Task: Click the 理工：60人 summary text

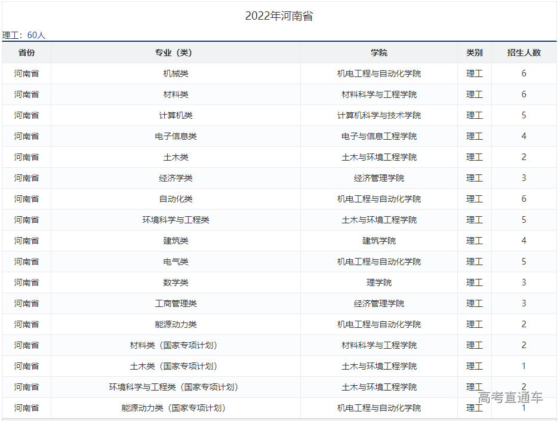Action: pos(24,35)
